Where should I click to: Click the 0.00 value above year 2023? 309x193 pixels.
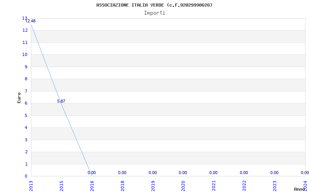coord(274,173)
